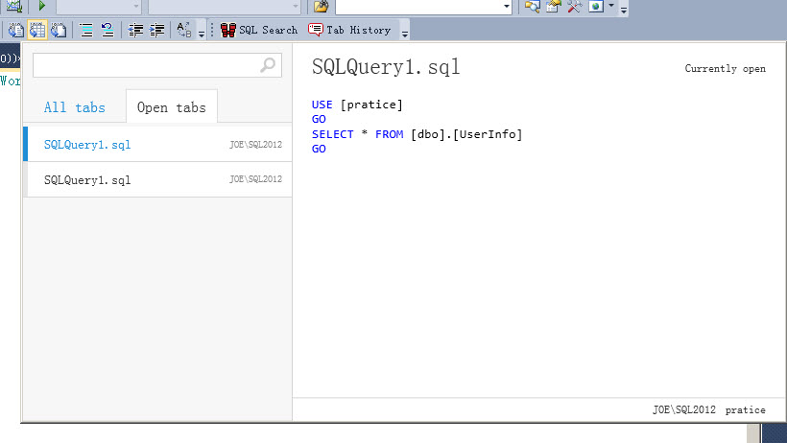Click the magnifier icon in search box
Image resolution: width=787 pixels, height=443 pixels.
pos(268,65)
